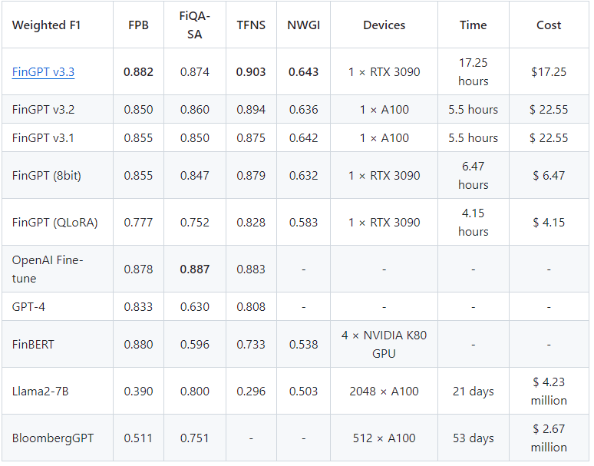Click the Devices column header
Viewport: 594px width, 466px height.
point(384,25)
